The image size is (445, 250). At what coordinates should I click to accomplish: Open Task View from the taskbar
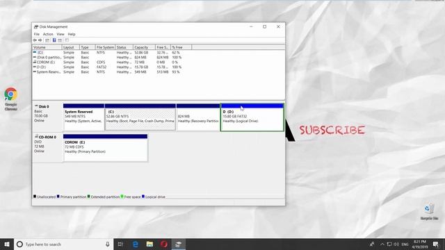coord(120,244)
